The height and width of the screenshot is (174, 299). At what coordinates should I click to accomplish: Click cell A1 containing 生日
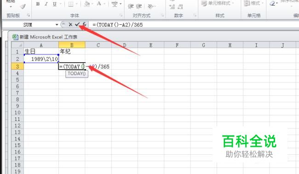[41, 51]
